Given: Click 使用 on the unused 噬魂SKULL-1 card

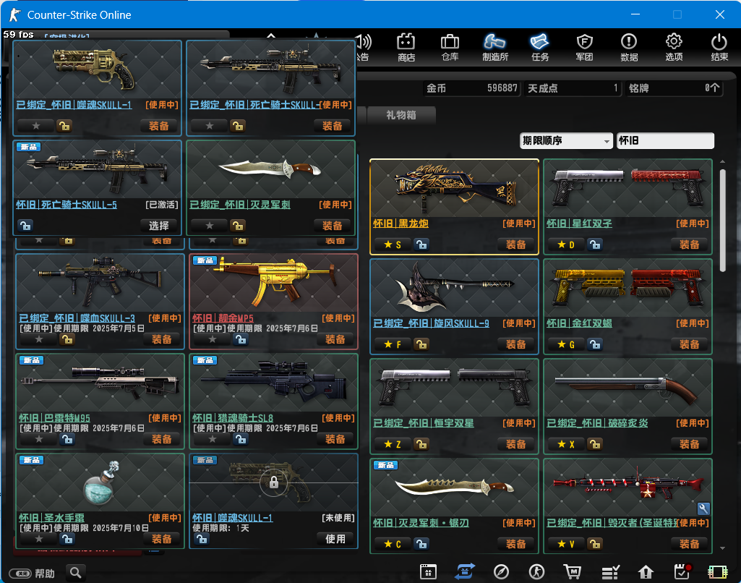Looking at the screenshot, I should (x=335, y=539).
